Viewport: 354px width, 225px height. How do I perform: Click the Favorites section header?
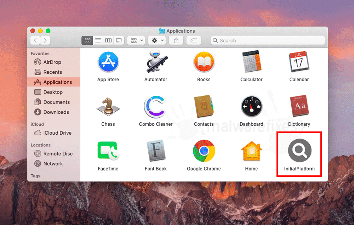click(x=40, y=54)
